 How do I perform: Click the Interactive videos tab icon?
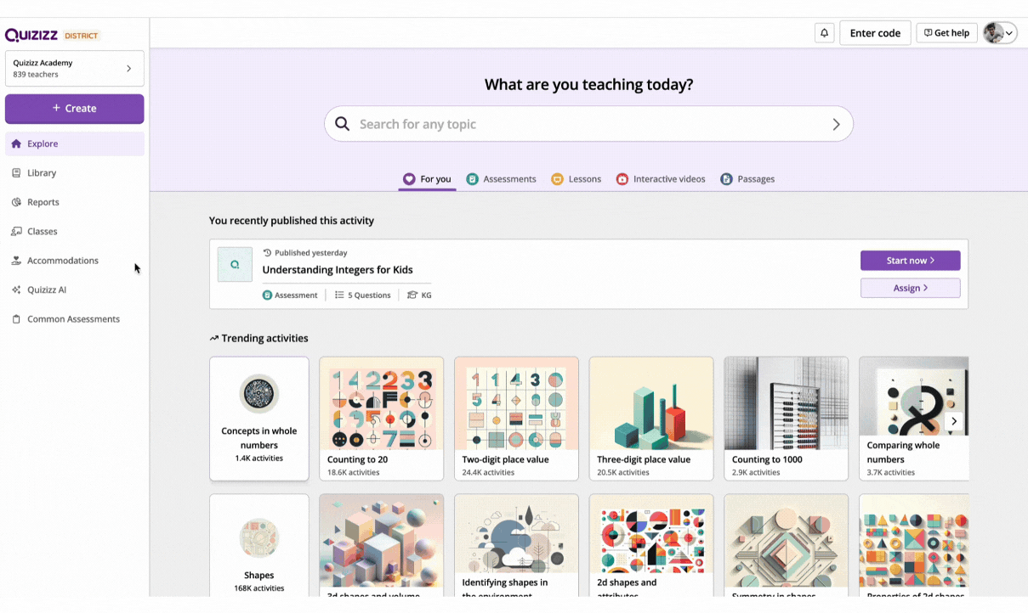pyautogui.click(x=622, y=179)
